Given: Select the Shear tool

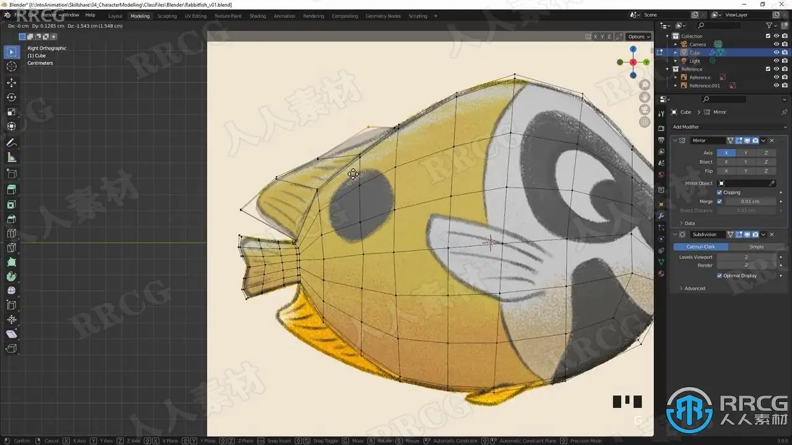Looking at the screenshot, I should [x=12, y=334].
